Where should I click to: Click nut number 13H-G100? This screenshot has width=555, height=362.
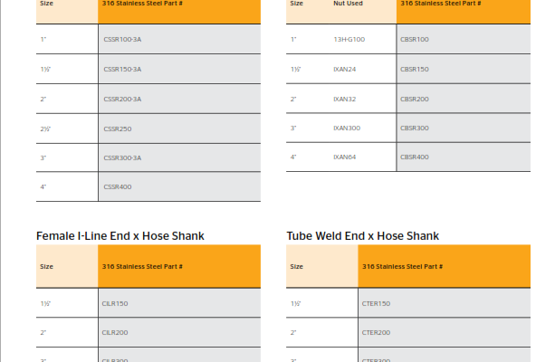[349, 40]
